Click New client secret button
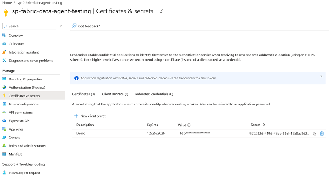The width and height of the screenshot is (329, 177). [x=90, y=116]
